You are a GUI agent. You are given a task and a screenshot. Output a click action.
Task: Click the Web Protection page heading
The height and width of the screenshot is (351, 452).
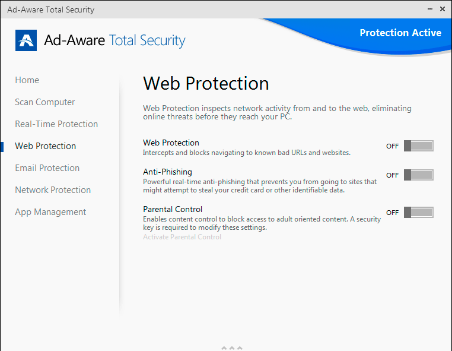tap(206, 83)
